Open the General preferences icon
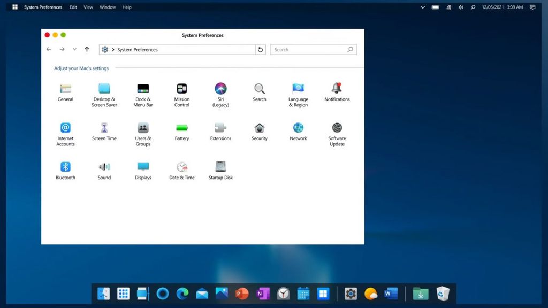 tap(65, 89)
